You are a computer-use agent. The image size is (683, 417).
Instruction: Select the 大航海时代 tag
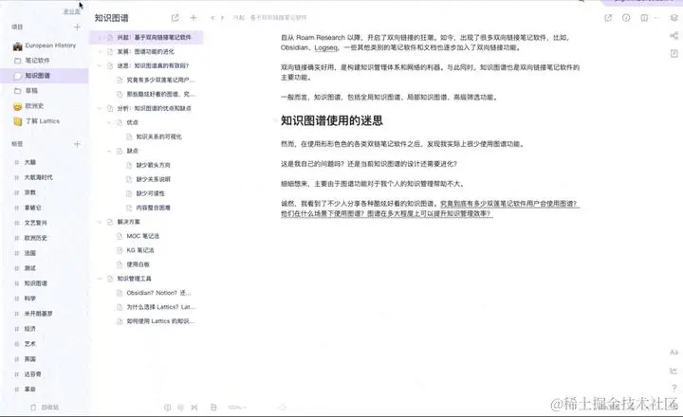click(38, 177)
